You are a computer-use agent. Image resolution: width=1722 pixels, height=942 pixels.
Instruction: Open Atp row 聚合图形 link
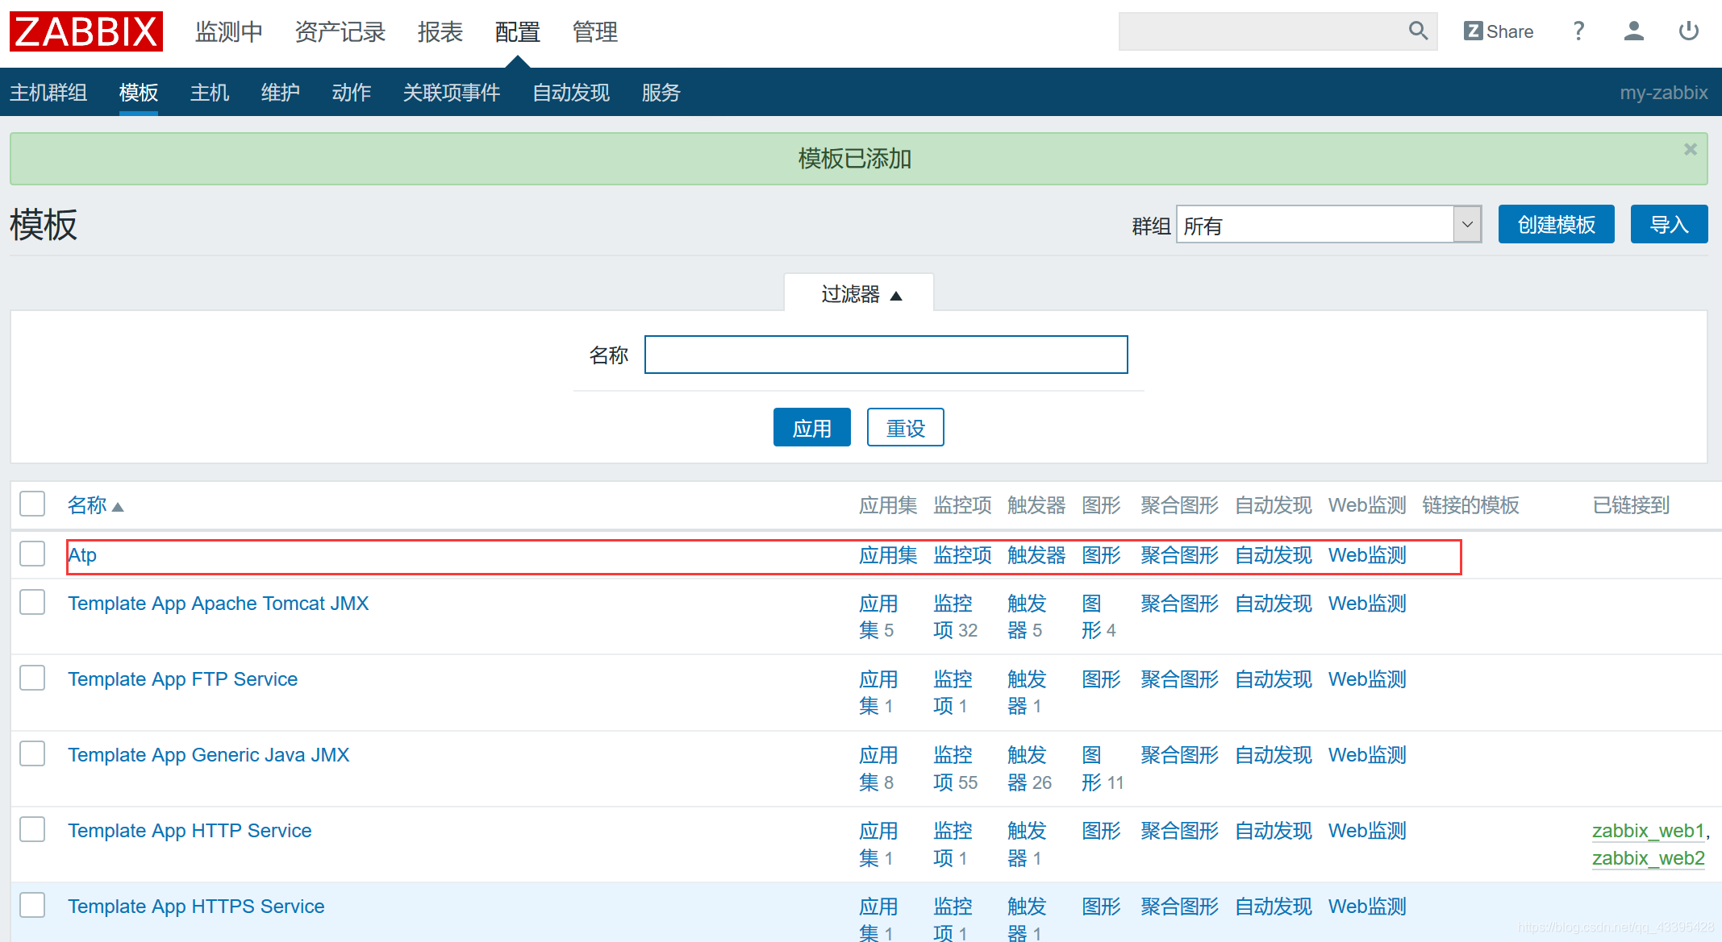coord(1179,555)
